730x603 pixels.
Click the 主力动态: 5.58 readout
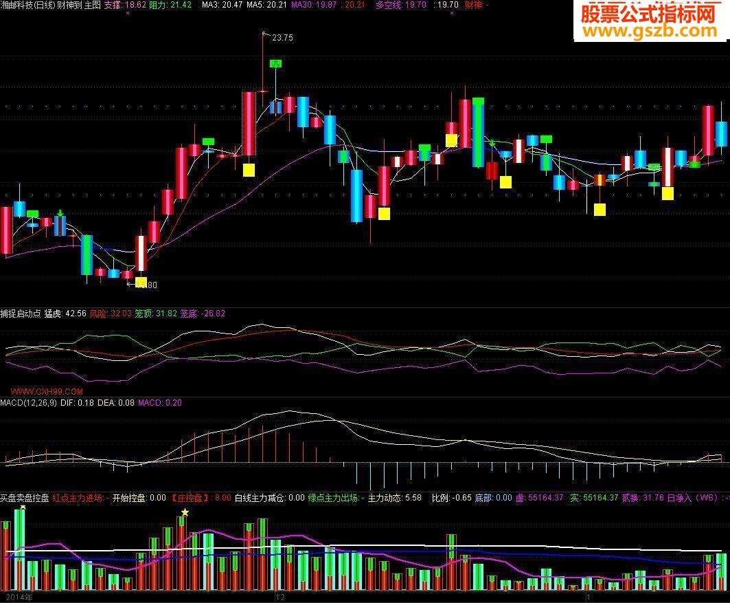pyautogui.click(x=395, y=498)
